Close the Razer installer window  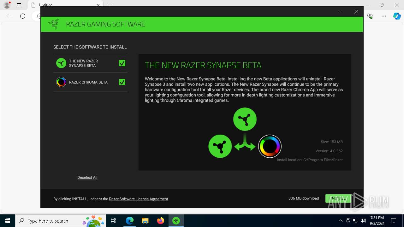coord(356,12)
